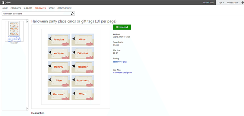Click the Mummy place card preview
Viewport: 244px width, 116px height.
point(59,67)
